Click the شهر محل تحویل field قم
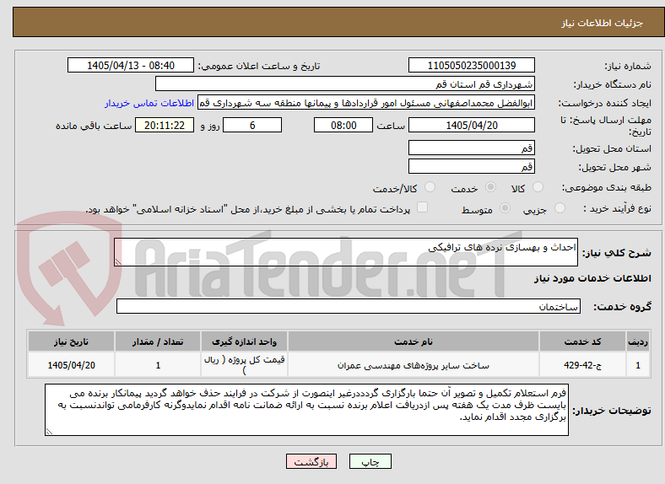Screen dimensions: 665x484 471,167
